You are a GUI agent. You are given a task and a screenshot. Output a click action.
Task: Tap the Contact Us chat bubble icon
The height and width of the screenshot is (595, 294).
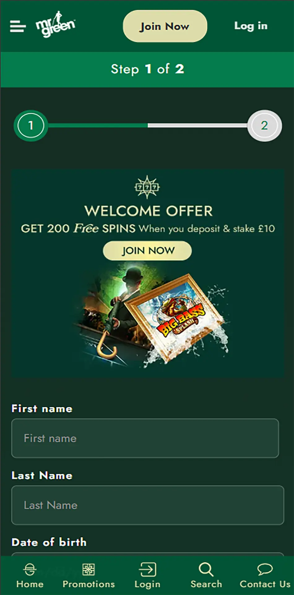tap(265, 569)
